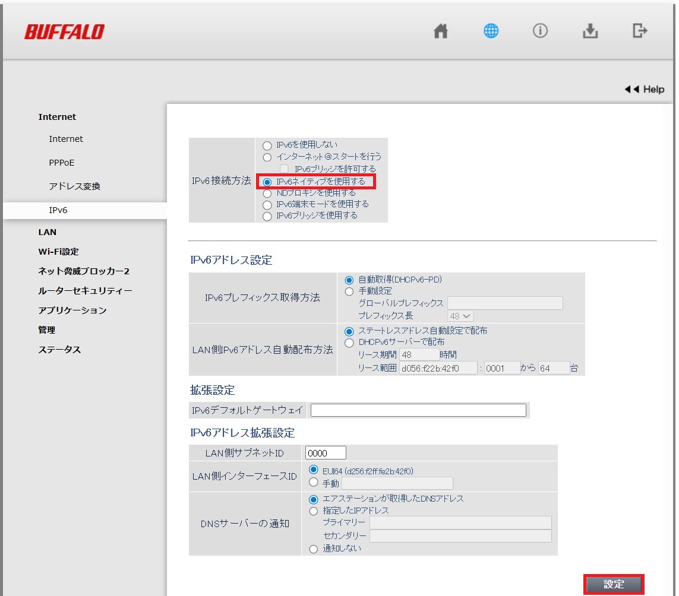Click the グローバルプレフィックス input field
679x596 pixels.
pos(505,303)
